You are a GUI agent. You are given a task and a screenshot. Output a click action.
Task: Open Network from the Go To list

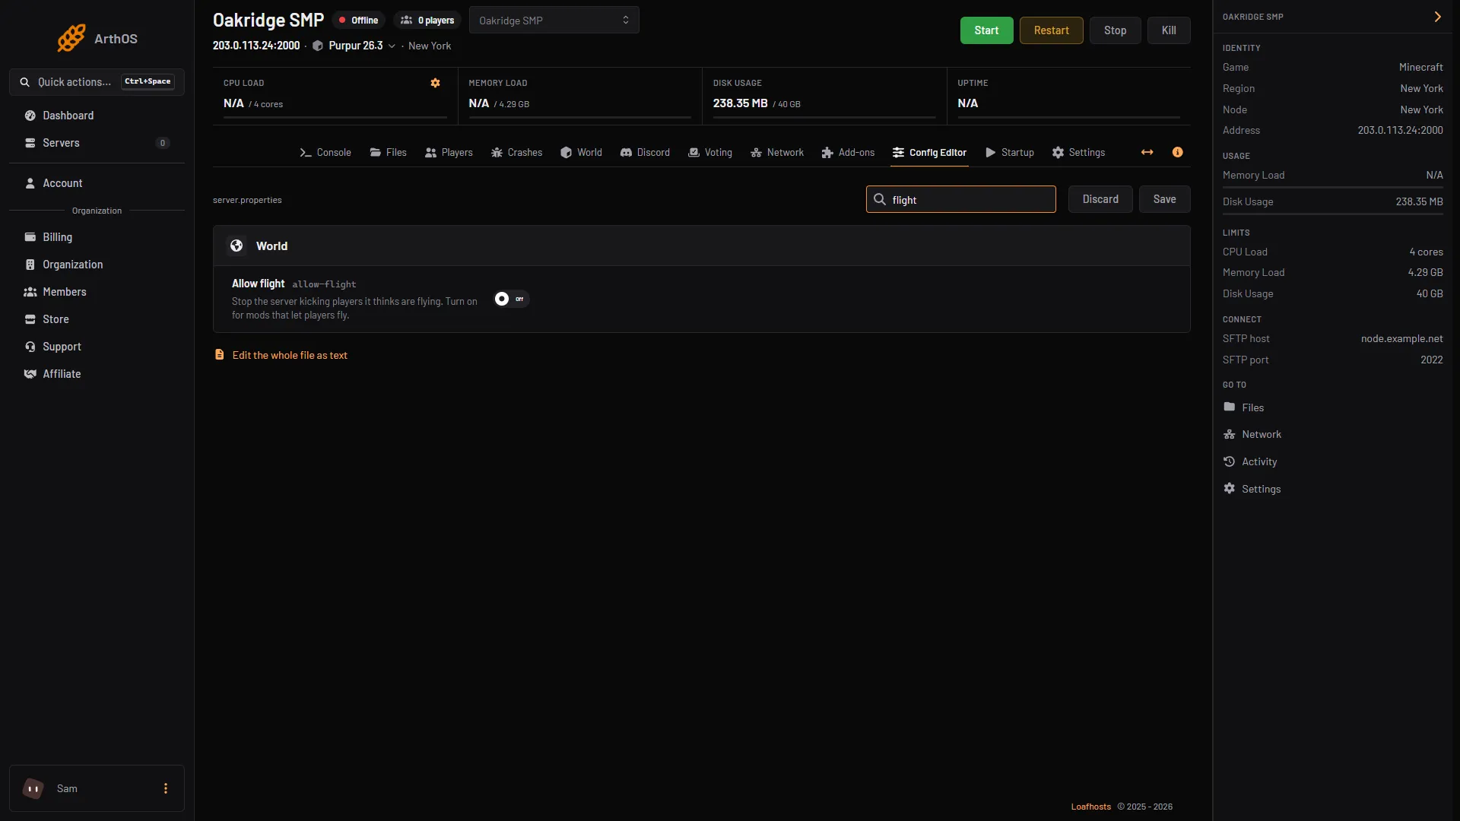click(x=1252, y=434)
